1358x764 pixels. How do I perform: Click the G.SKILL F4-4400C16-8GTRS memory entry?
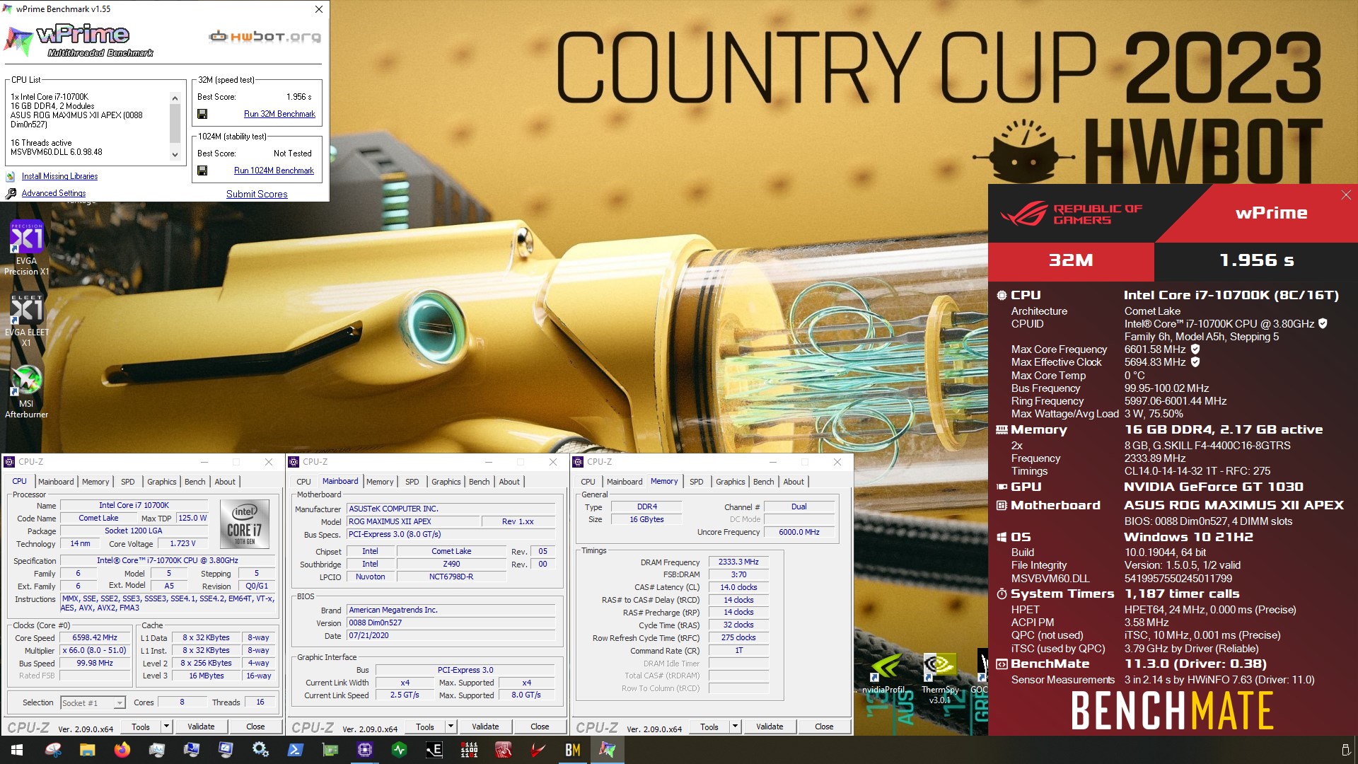[1207, 446]
